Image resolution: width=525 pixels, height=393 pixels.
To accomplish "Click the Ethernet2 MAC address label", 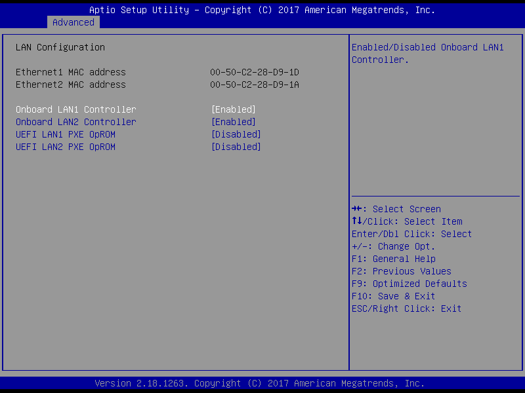I will coord(71,84).
